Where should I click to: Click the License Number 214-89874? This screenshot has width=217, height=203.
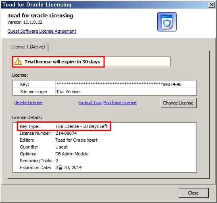tap(66, 133)
